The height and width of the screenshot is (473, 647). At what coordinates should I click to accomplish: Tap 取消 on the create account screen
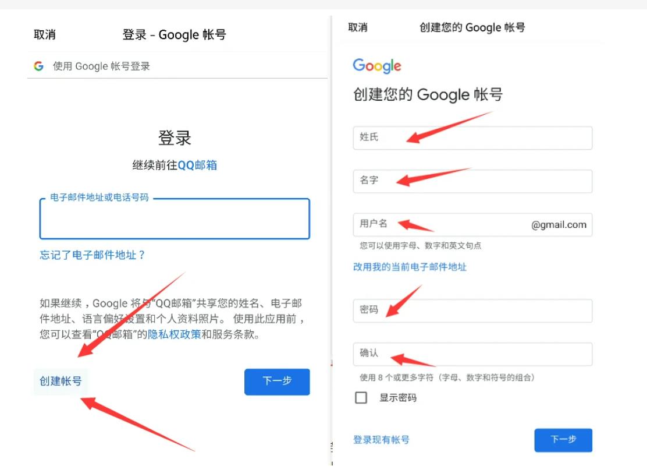[358, 28]
